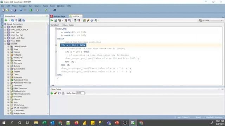Expand the Procedures node
The width and height of the screenshot is (225, 126).
(x=8, y=57)
